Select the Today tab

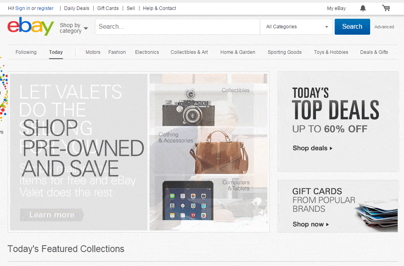(x=56, y=52)
